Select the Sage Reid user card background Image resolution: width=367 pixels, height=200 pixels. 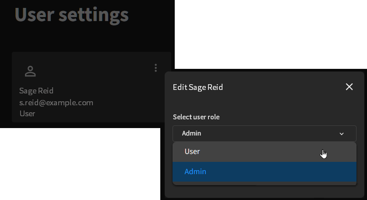(x=92, y=87)
